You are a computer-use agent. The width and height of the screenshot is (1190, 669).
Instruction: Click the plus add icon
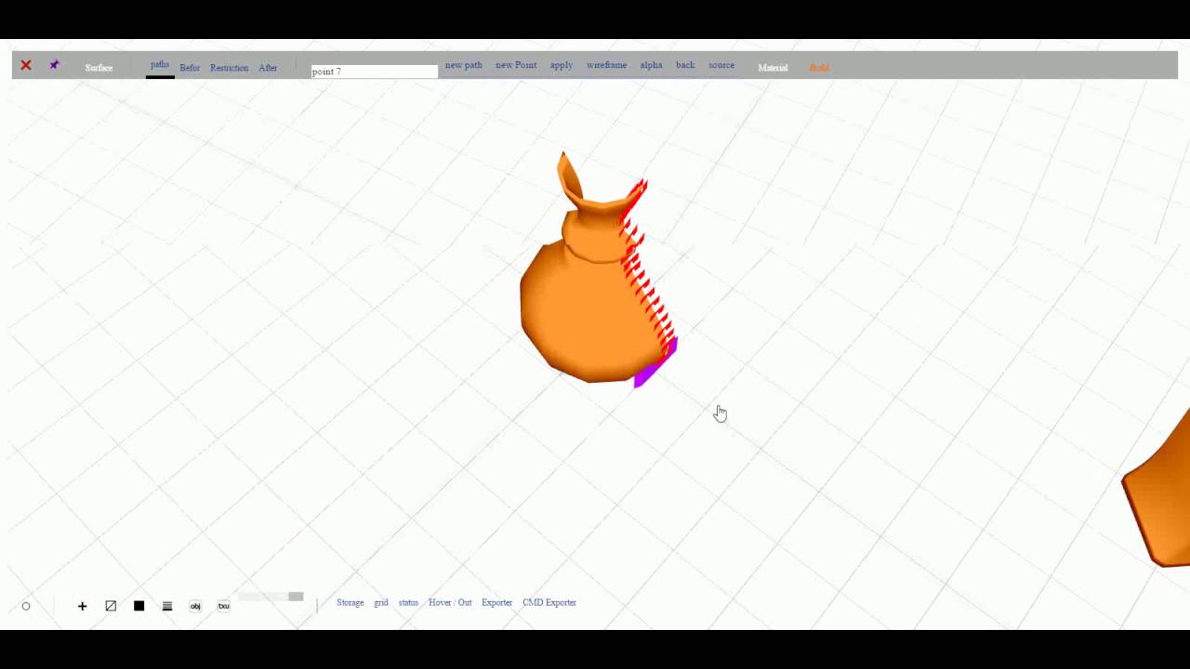pyautogui.click(x=82, y=606)
